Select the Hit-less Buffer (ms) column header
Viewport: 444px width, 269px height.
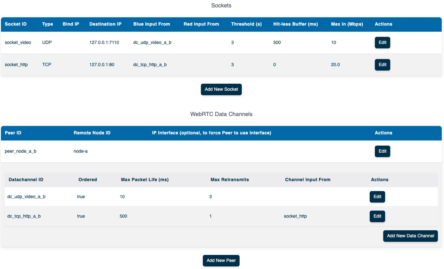pyautogui.click(x=296, y=24)
